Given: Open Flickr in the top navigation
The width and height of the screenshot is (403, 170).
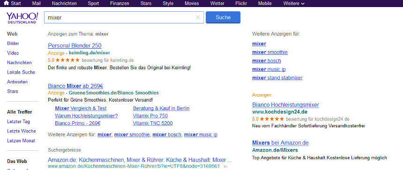Looking at the screenshot, I should 241,3.
